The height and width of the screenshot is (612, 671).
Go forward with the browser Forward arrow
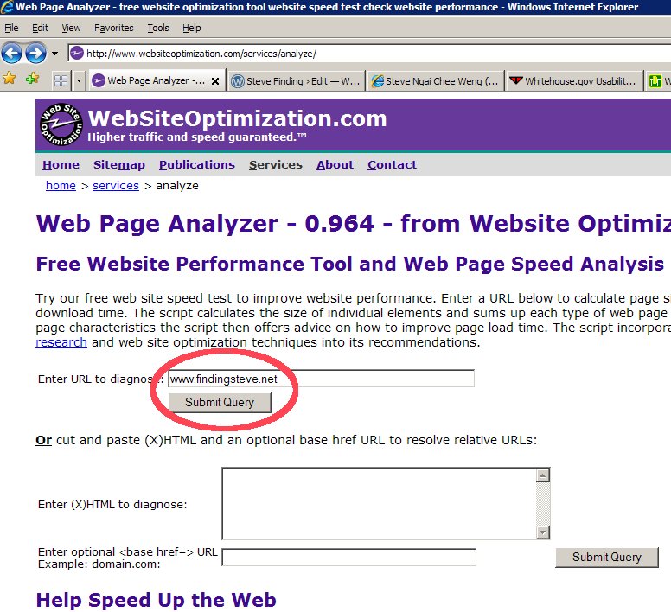[x=35, y=54]
